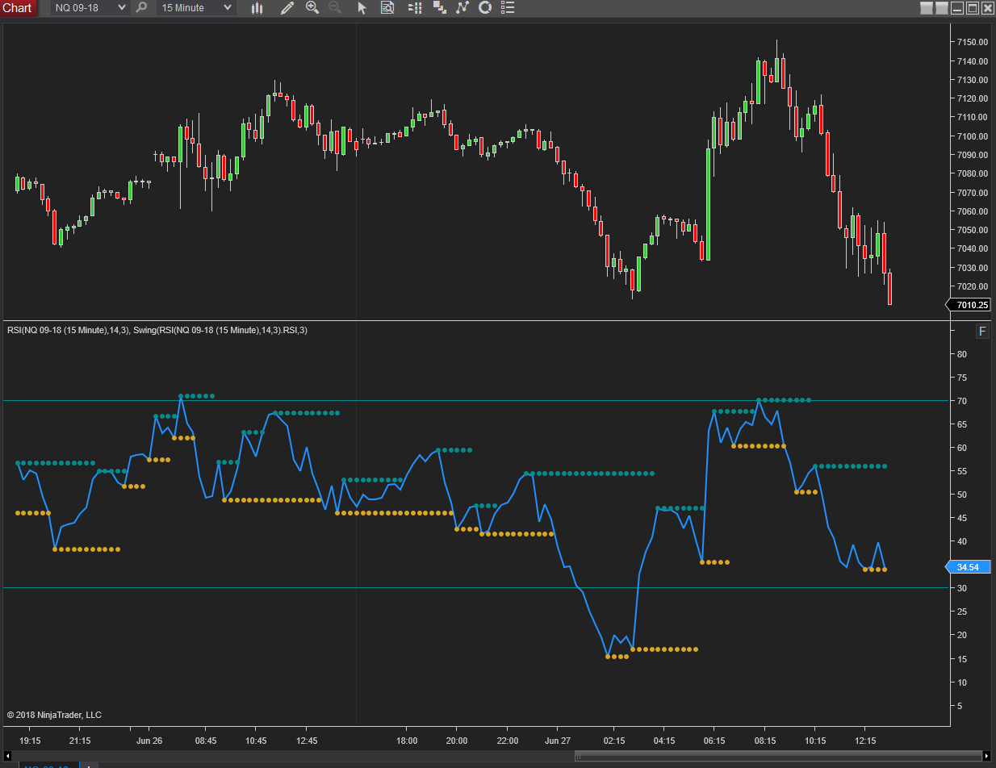Click the 5 level on RSI axis
This screenshot has height=768, width=996.
(x=959, y=706)
